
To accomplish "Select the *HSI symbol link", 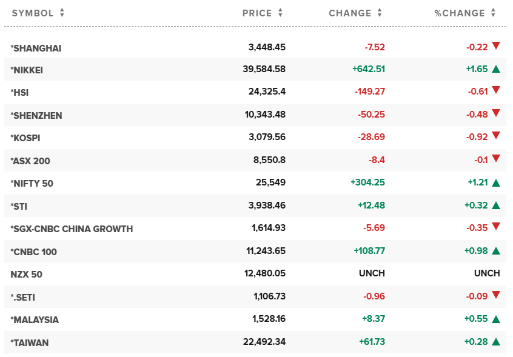I will (19, 93).
